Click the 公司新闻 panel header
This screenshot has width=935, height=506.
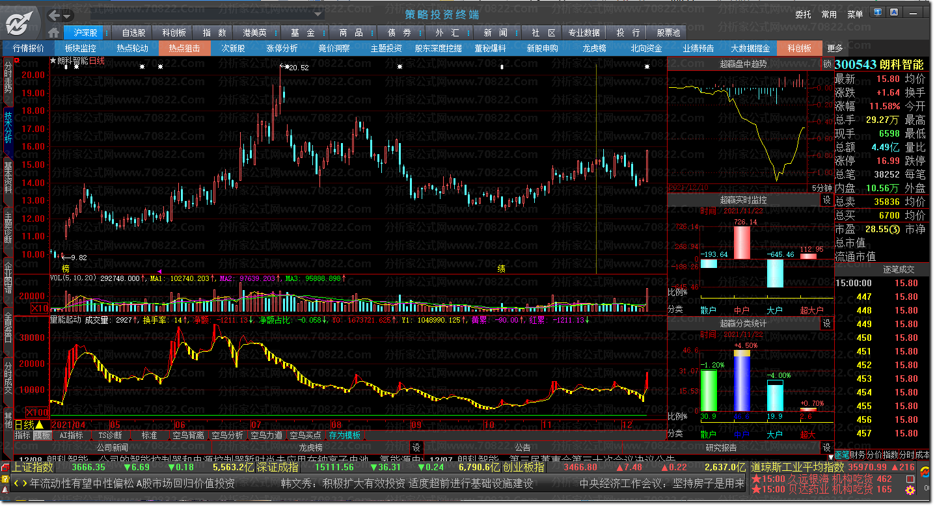112,447
